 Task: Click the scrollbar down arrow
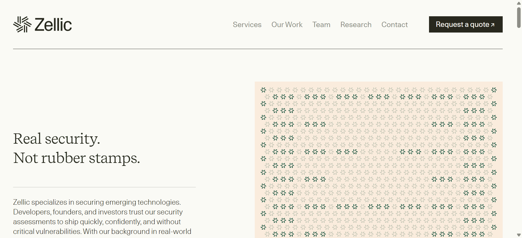[x=519, y=235]
